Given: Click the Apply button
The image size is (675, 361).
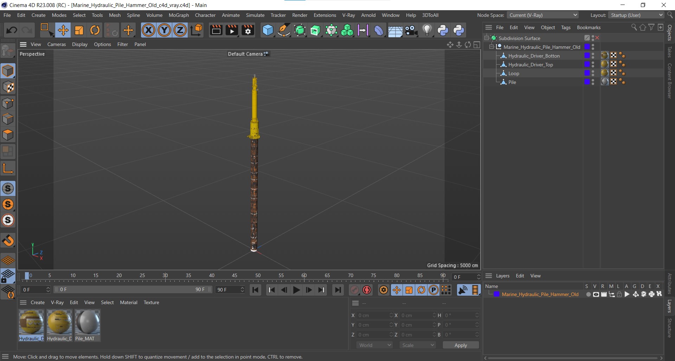Looking at the screenshot, I should [x=461, y=345].
